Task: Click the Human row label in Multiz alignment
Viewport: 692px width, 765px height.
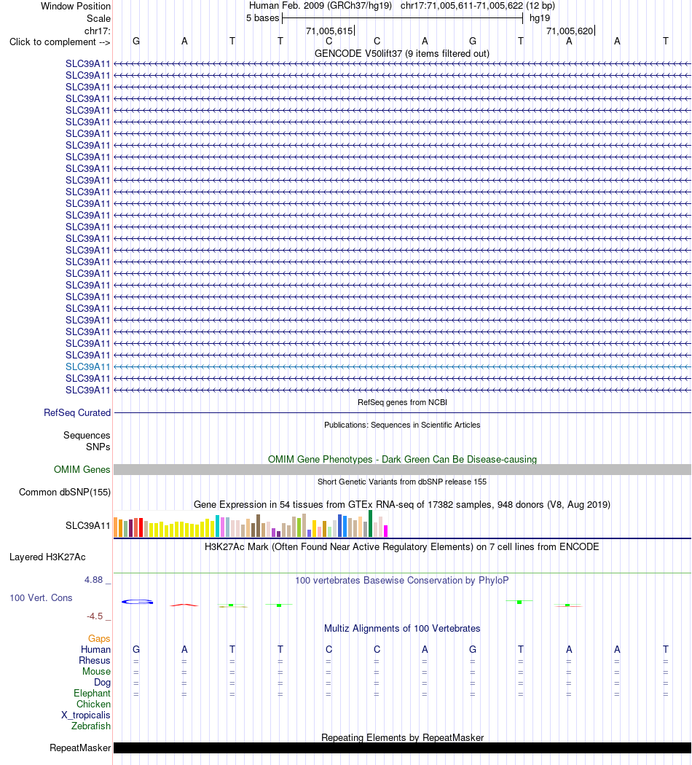Action: [x=95, y=649]
